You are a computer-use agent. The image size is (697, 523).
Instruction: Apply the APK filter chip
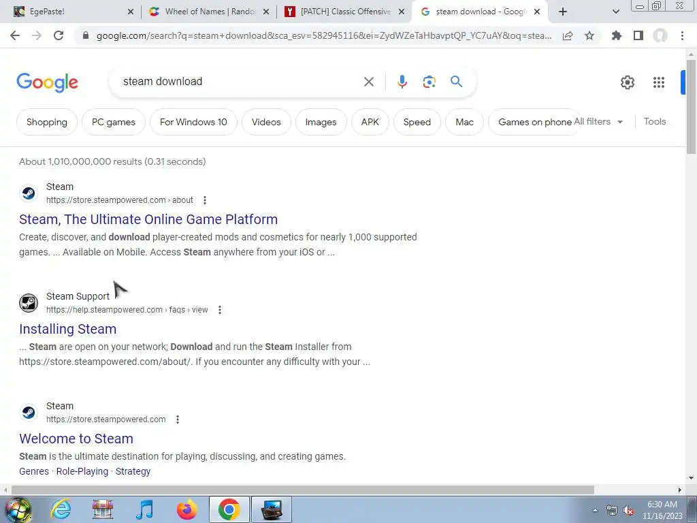(370, 122)
